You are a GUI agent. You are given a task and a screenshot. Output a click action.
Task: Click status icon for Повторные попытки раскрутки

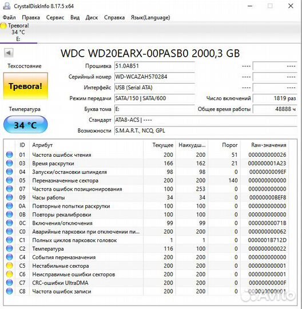[10, 206]
